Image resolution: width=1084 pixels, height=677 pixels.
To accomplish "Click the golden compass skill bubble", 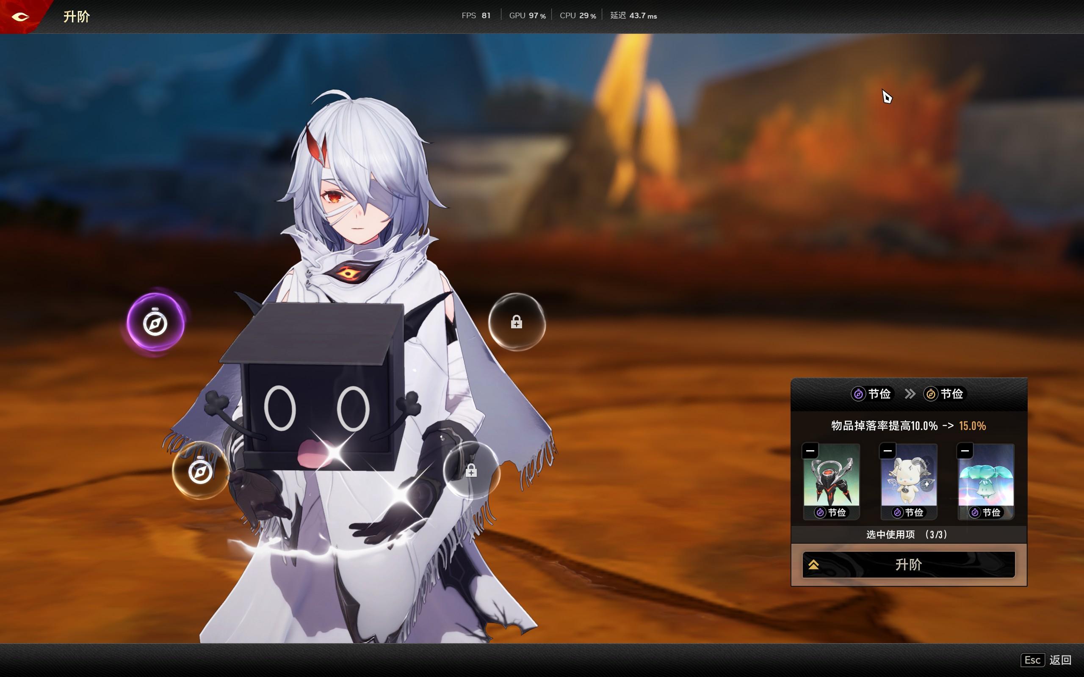I will click(200, 471).
